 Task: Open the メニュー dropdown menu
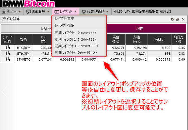[12, 12]
